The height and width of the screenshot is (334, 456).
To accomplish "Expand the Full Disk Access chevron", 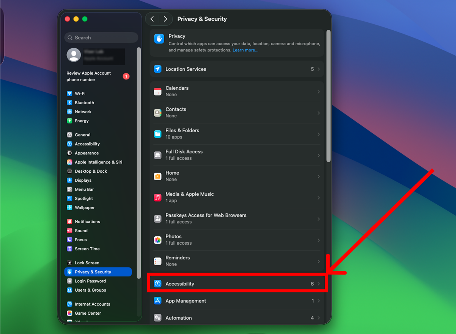I will click(319, 156).
